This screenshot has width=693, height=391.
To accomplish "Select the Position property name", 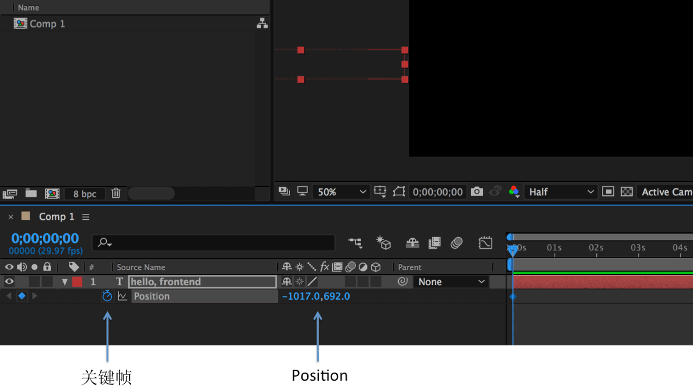I will point(152,296).
